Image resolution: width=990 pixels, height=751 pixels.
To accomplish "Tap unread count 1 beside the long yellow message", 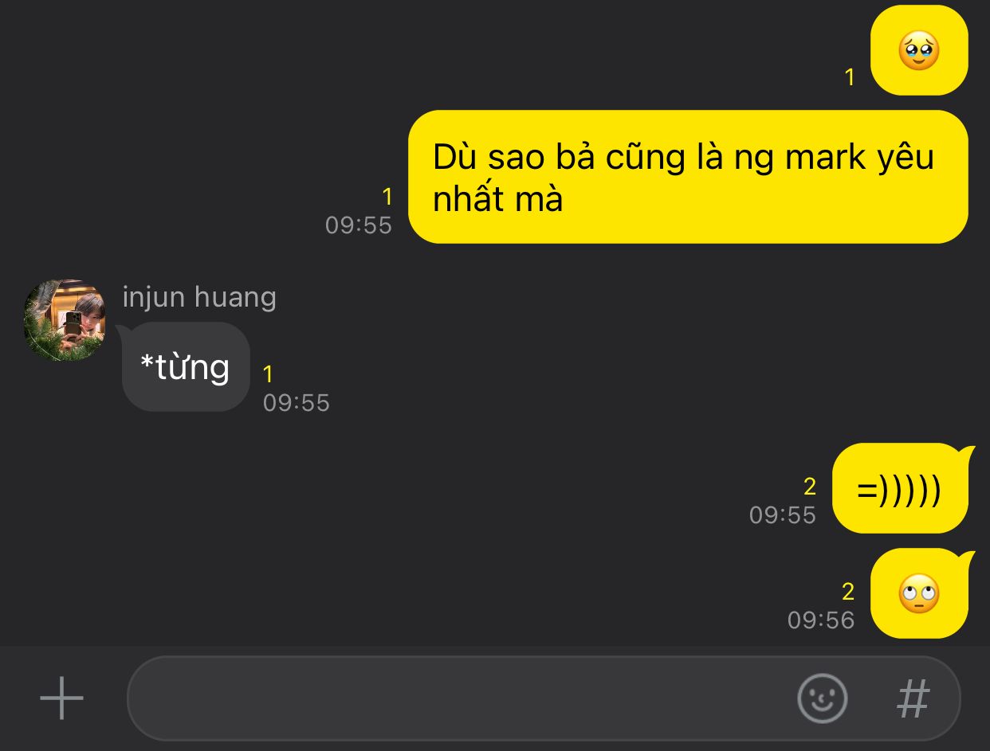I will [387, 197].
